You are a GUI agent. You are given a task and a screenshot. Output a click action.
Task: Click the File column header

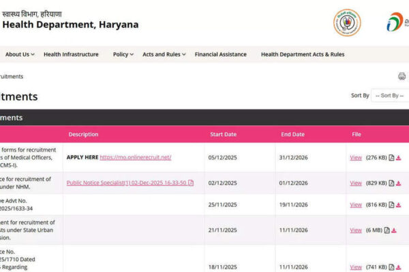[x=357, y=135]
